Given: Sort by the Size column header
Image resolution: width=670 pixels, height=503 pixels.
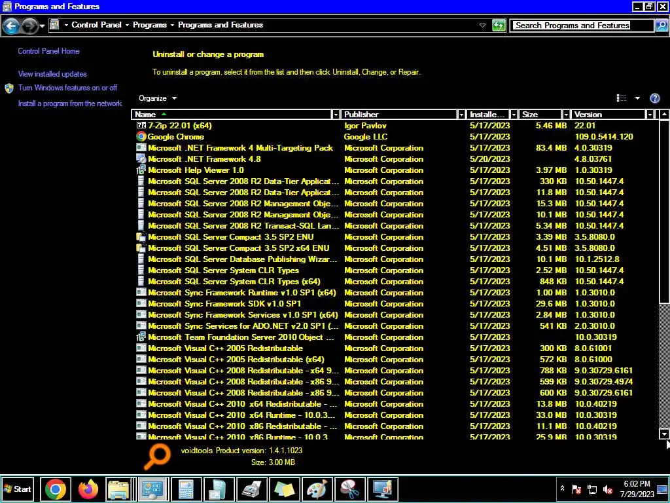Looking at the screenshot, I should (x=540, y=115).
